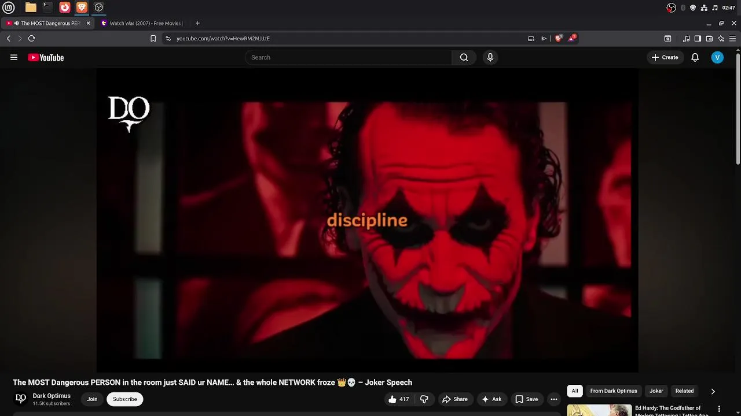Image resolution: width=741 pixels, height=416 pixels.
Task: Share this video
Action: [x=455, y=399]
